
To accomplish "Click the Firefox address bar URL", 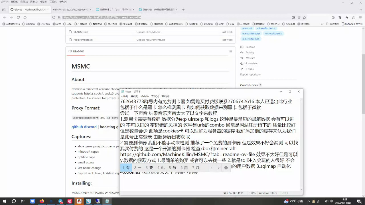I will coord(102,17).
